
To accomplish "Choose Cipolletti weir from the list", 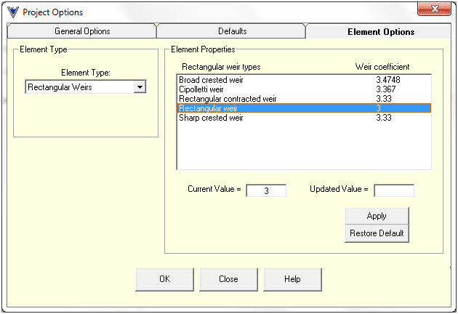I will 200,89.
